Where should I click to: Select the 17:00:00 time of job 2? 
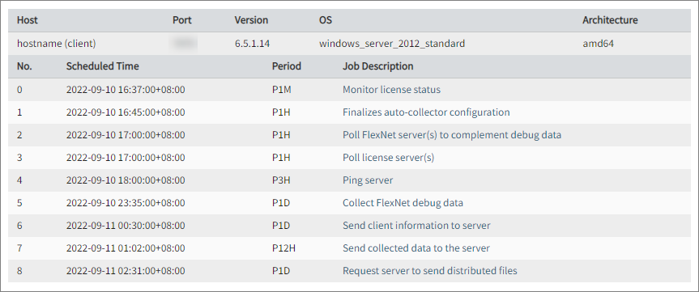[x=126, y=135]
